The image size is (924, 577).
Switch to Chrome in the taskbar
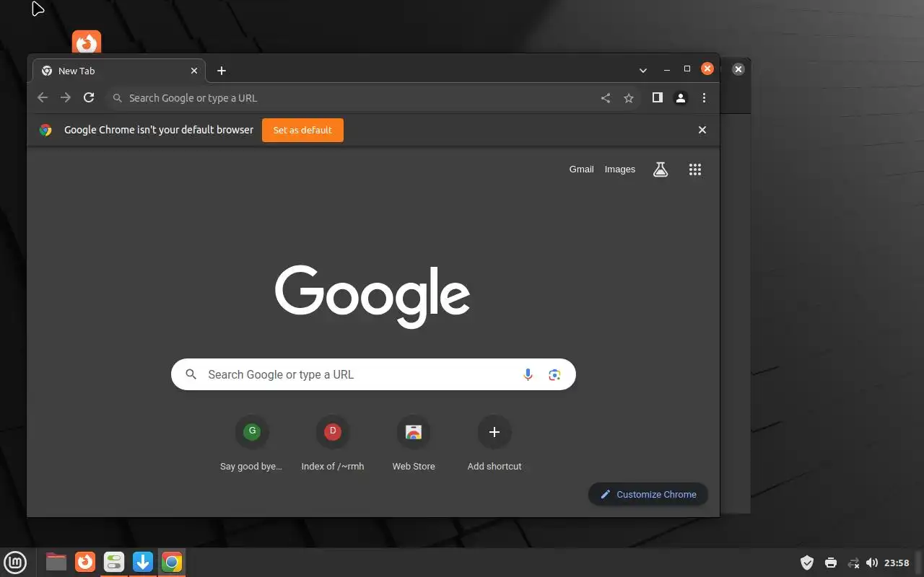pos(172,562)
